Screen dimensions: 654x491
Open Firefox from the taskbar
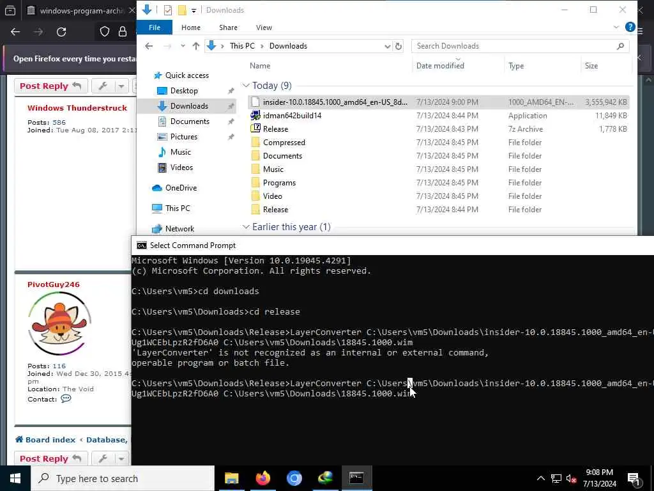click(262, 478)
